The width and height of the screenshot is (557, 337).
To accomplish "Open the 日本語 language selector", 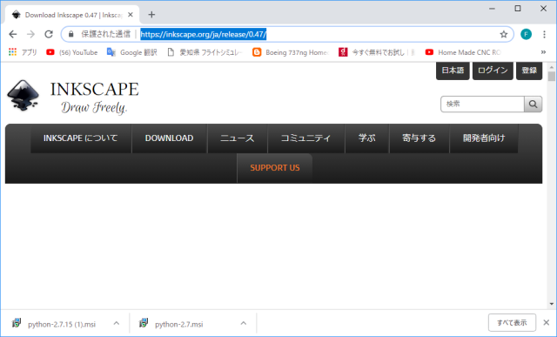I will [453, 71].
